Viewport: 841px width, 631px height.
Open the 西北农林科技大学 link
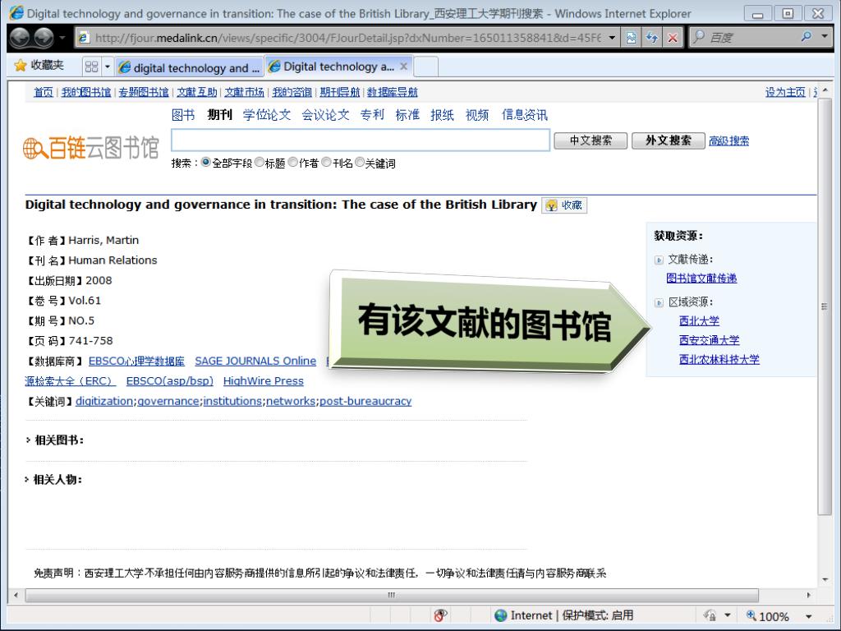[719, 360]
